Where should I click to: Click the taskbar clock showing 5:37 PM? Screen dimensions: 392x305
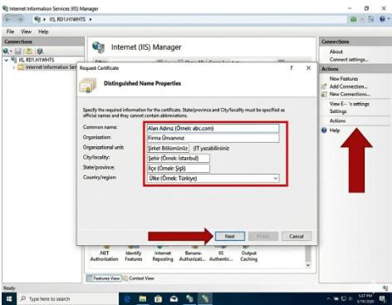pos(365,298)
